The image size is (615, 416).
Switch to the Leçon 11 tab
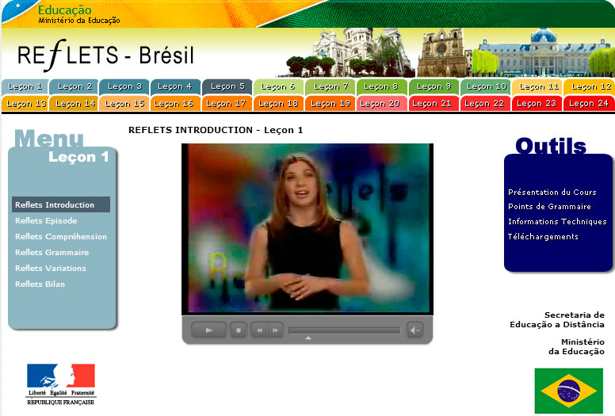[538, 86]
